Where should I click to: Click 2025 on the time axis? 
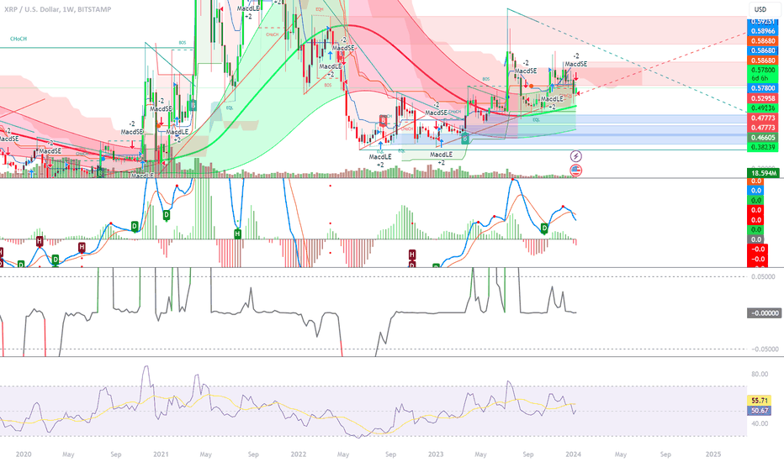[713, 454]
